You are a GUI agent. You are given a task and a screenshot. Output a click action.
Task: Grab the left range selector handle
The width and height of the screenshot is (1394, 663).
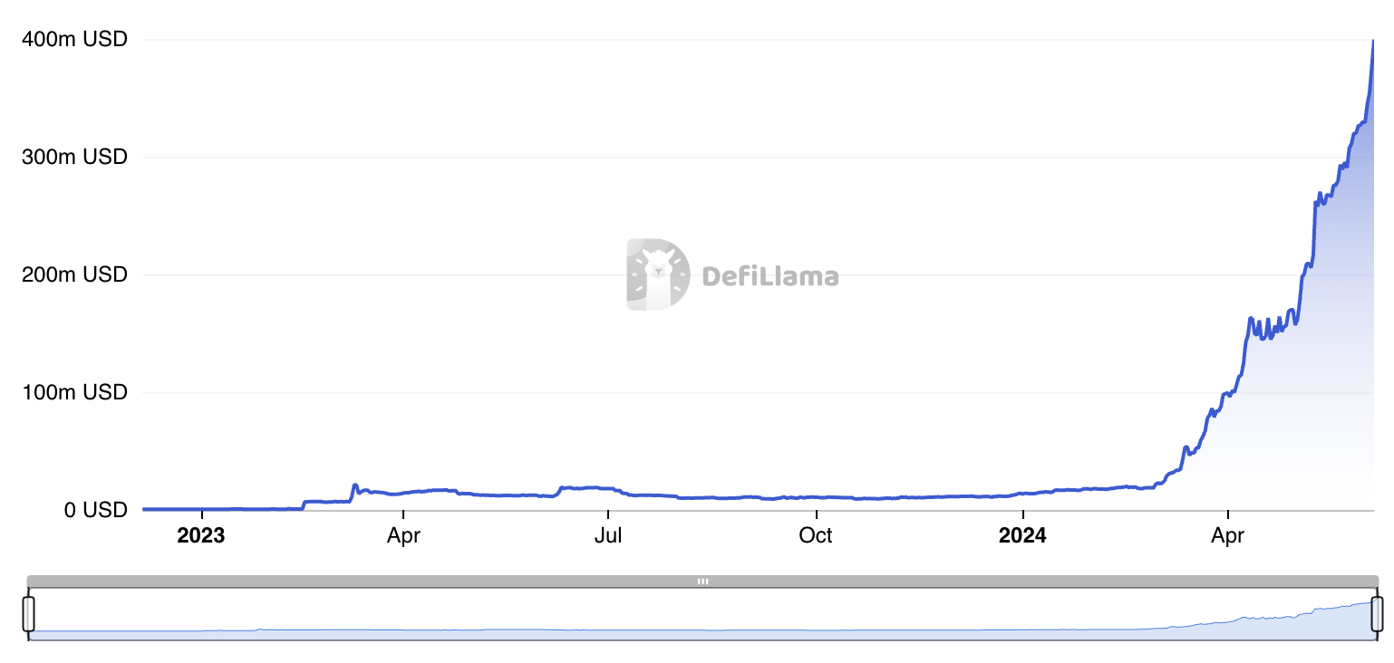coord(28,613)
